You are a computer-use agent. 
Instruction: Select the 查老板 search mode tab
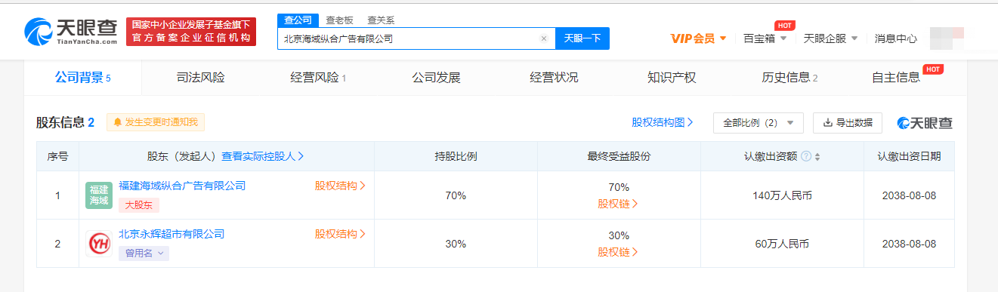coord(339,20)
